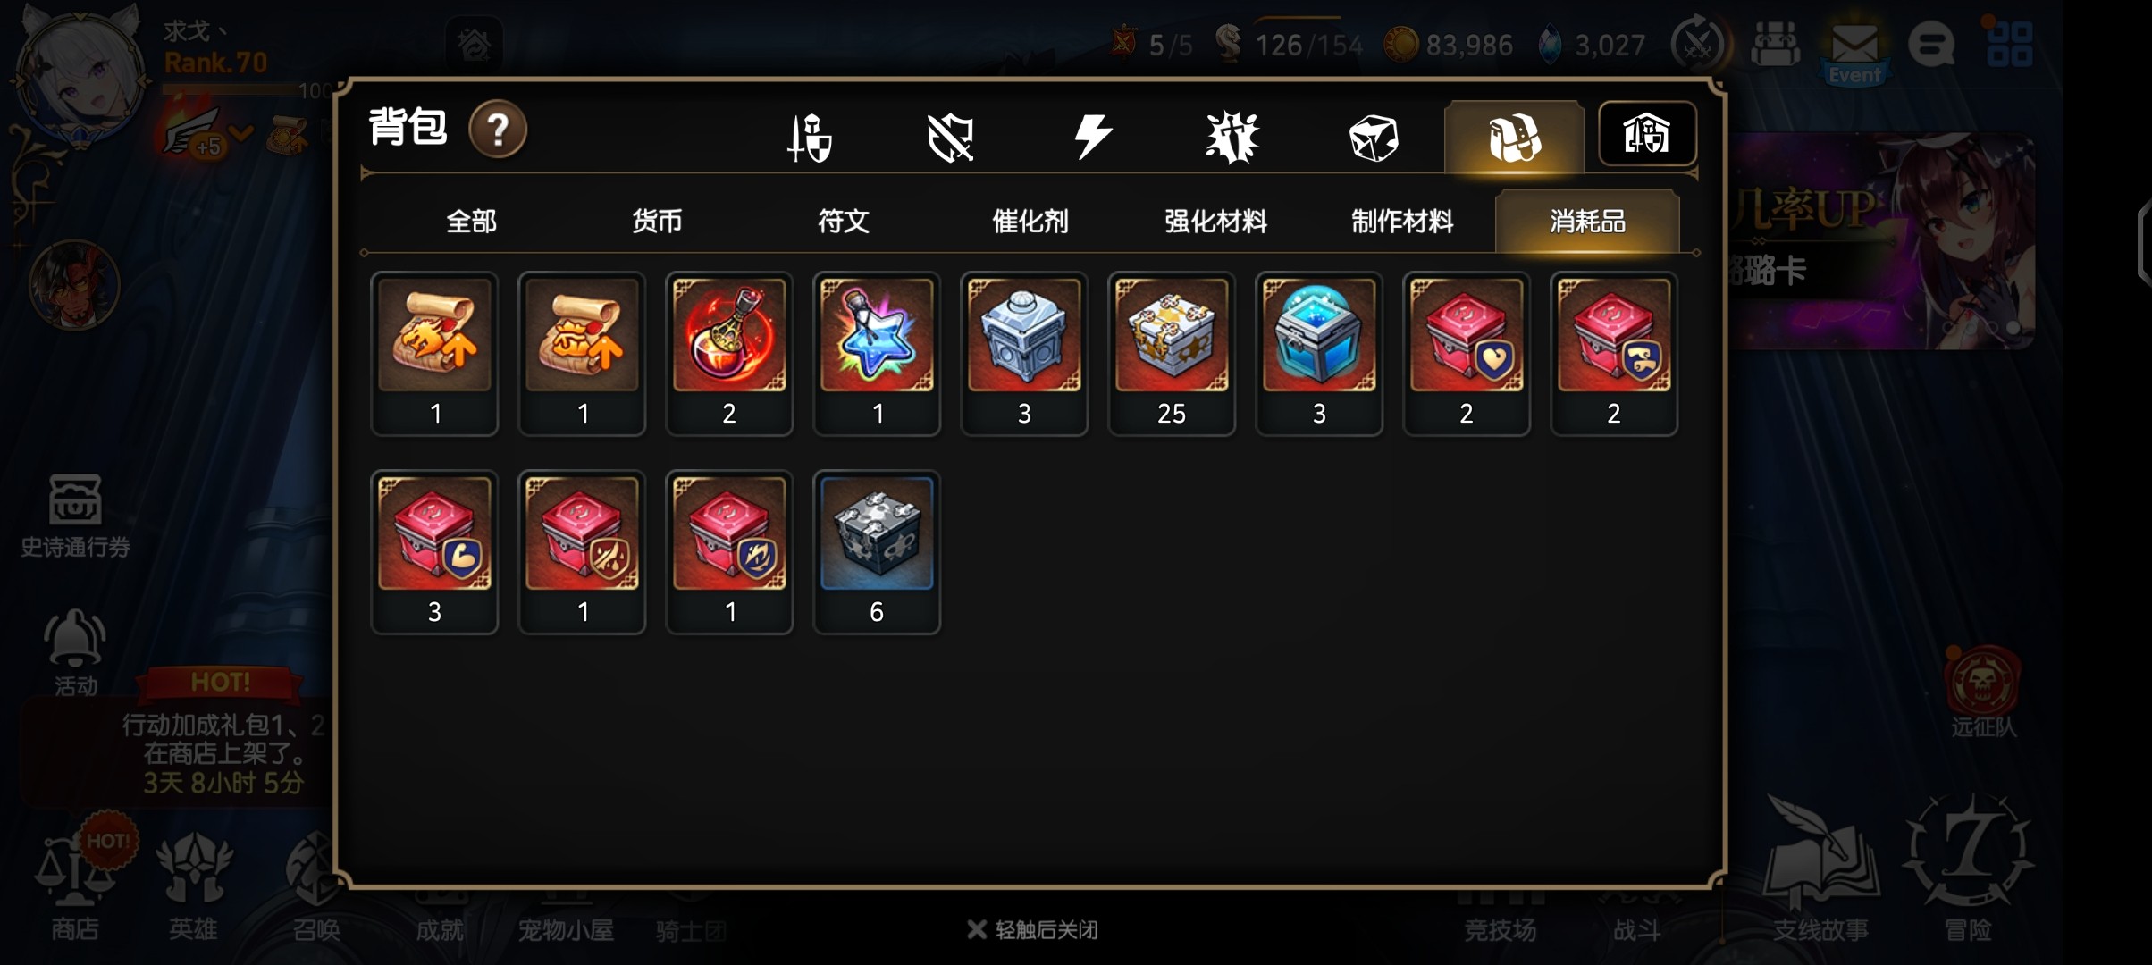Select the red potion flask item
The height and width of the screenshot is (965, 2152).
click(x=729, y=354)
